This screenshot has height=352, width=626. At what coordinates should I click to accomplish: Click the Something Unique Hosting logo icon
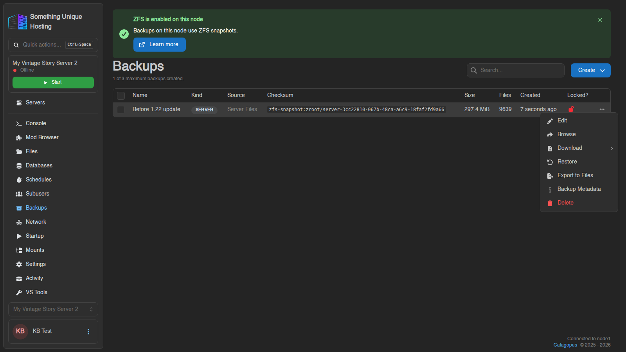click(x=18, y=22)
